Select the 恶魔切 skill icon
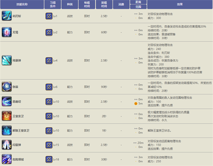Viewport: 213px width, 166px height. [6, 101]
